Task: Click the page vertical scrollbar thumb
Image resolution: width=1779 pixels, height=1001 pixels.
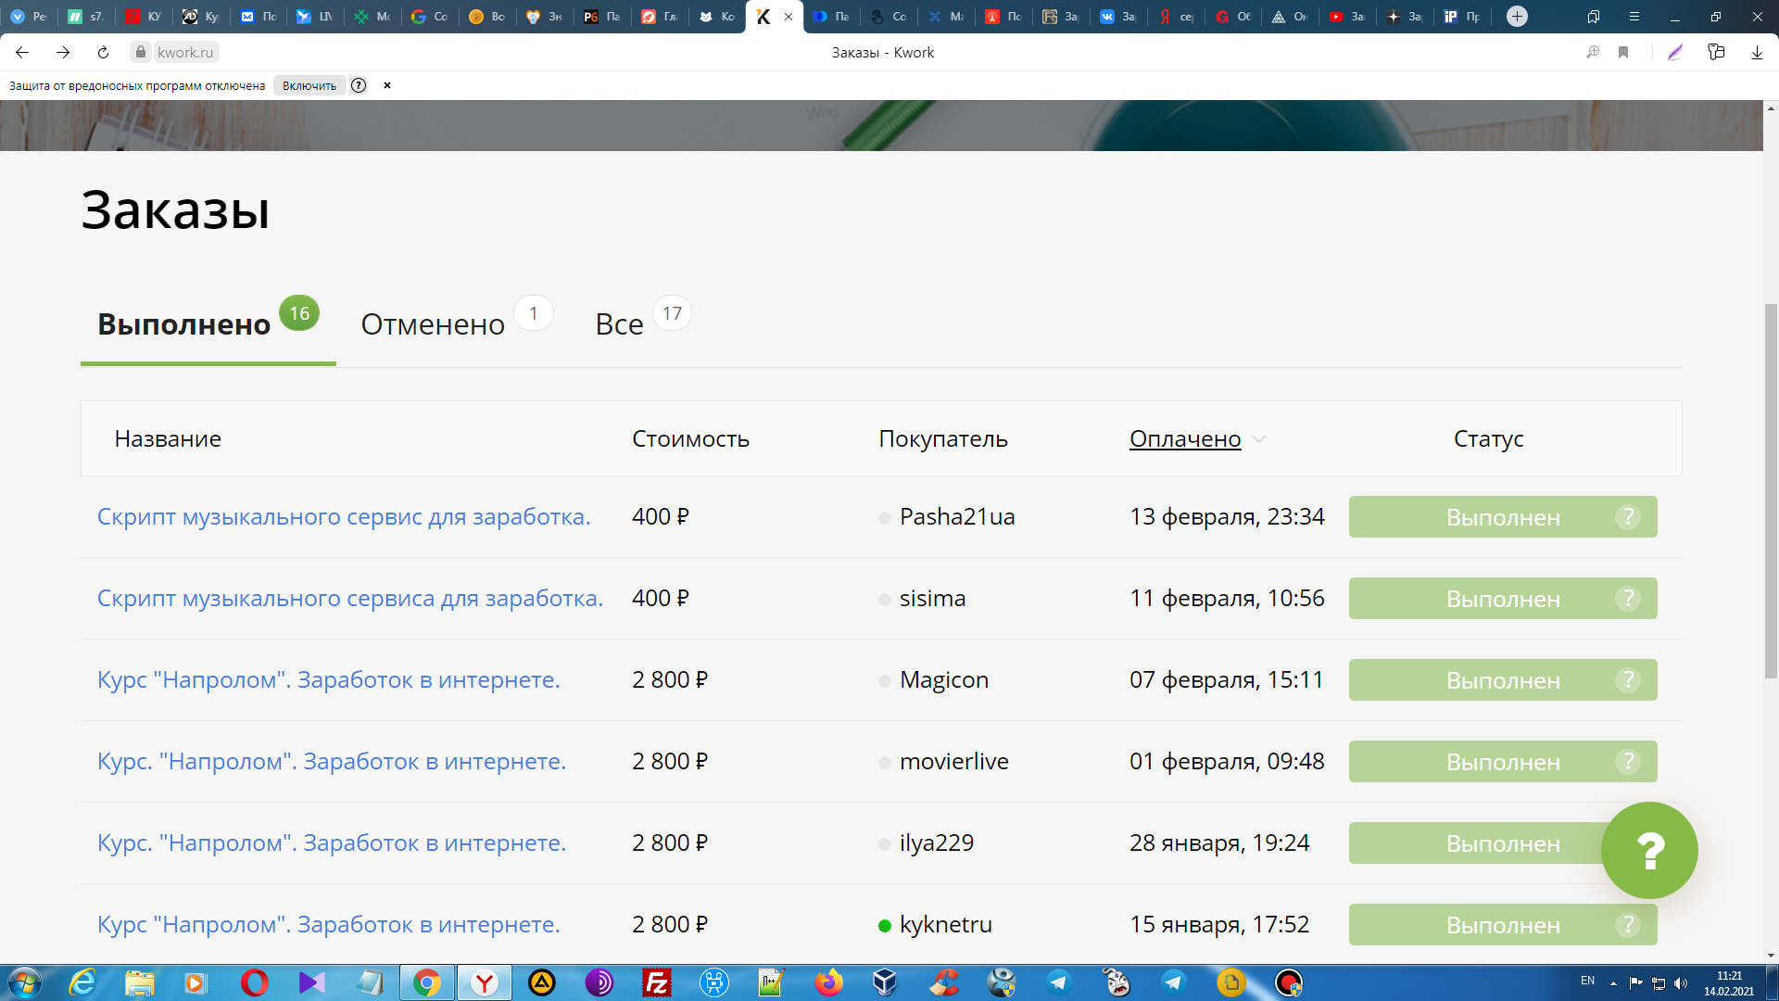Action: click(x=1771, y=491)
